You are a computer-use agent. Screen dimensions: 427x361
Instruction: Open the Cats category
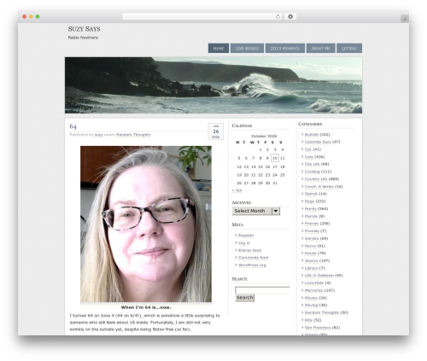point(309,157)
